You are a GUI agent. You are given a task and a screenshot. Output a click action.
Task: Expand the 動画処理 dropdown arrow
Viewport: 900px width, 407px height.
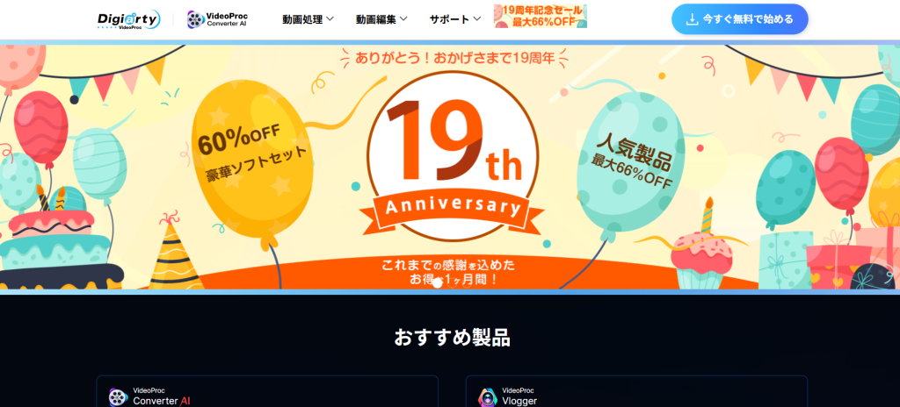click(330, 19)
